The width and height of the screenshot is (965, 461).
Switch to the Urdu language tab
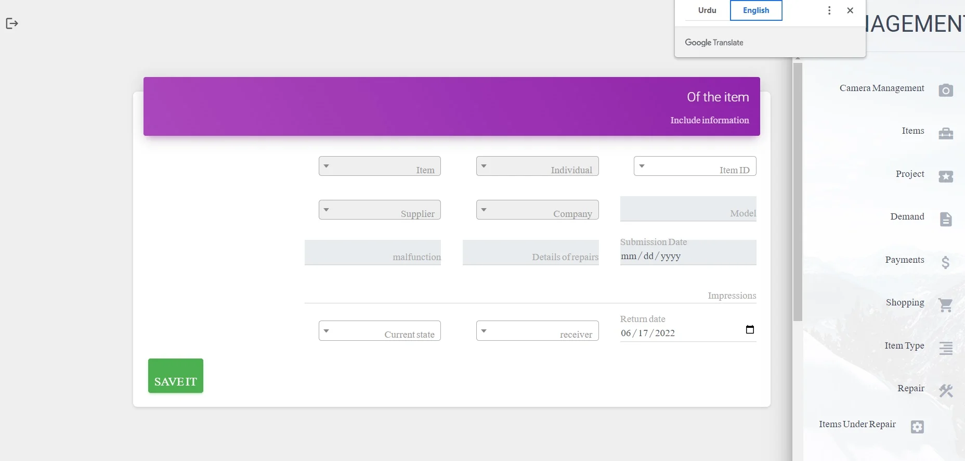707,10
